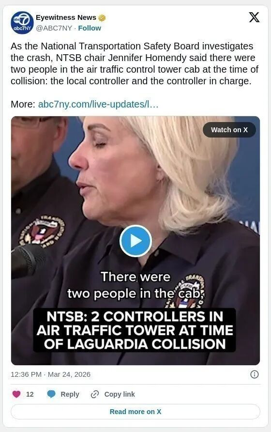Screen dimensions: 271x432
Task: Follow the ABC7NY account
Action: (90, 28)
